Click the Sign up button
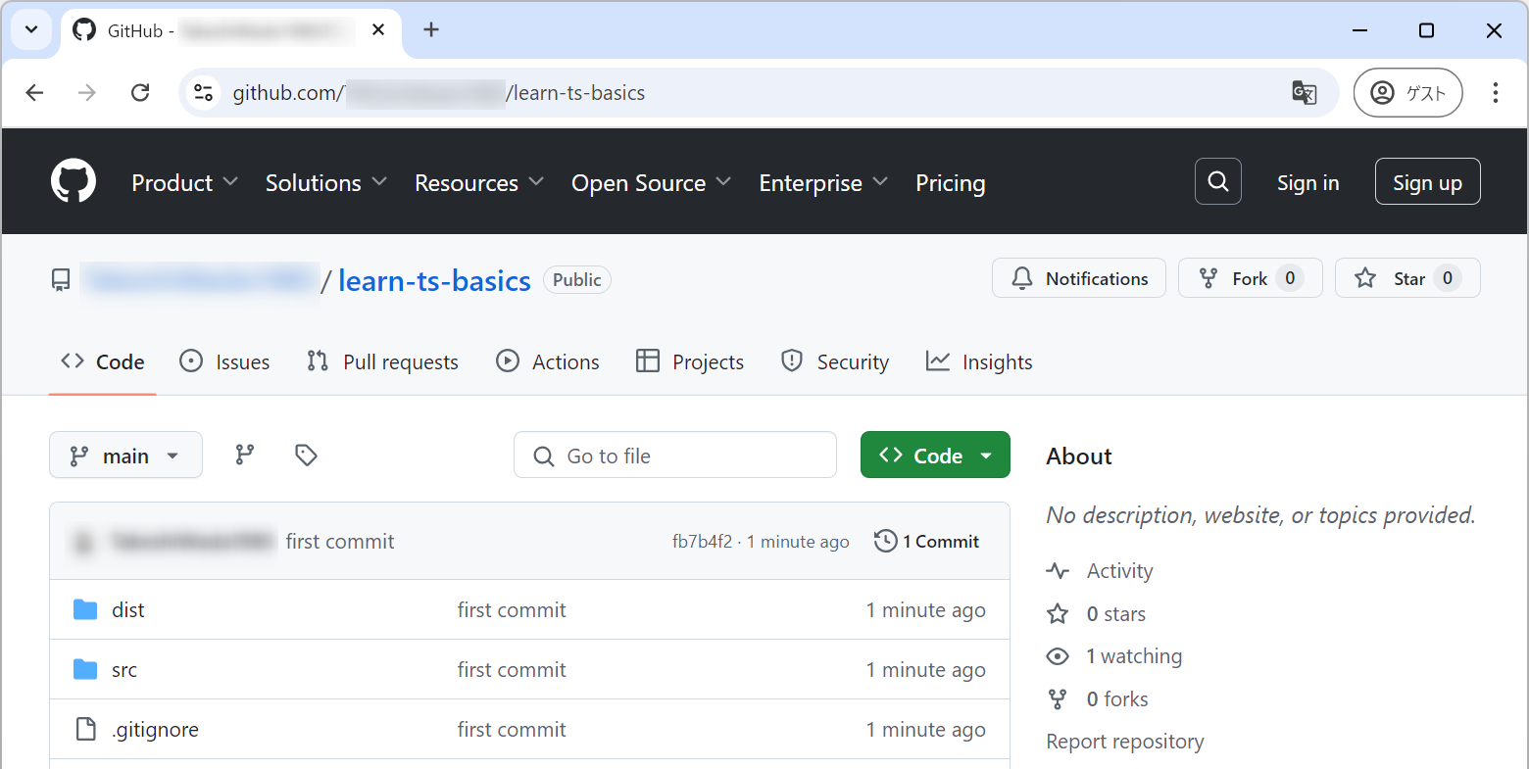Viewport: 1529px width, 769px height. (x=1426, y=182)
